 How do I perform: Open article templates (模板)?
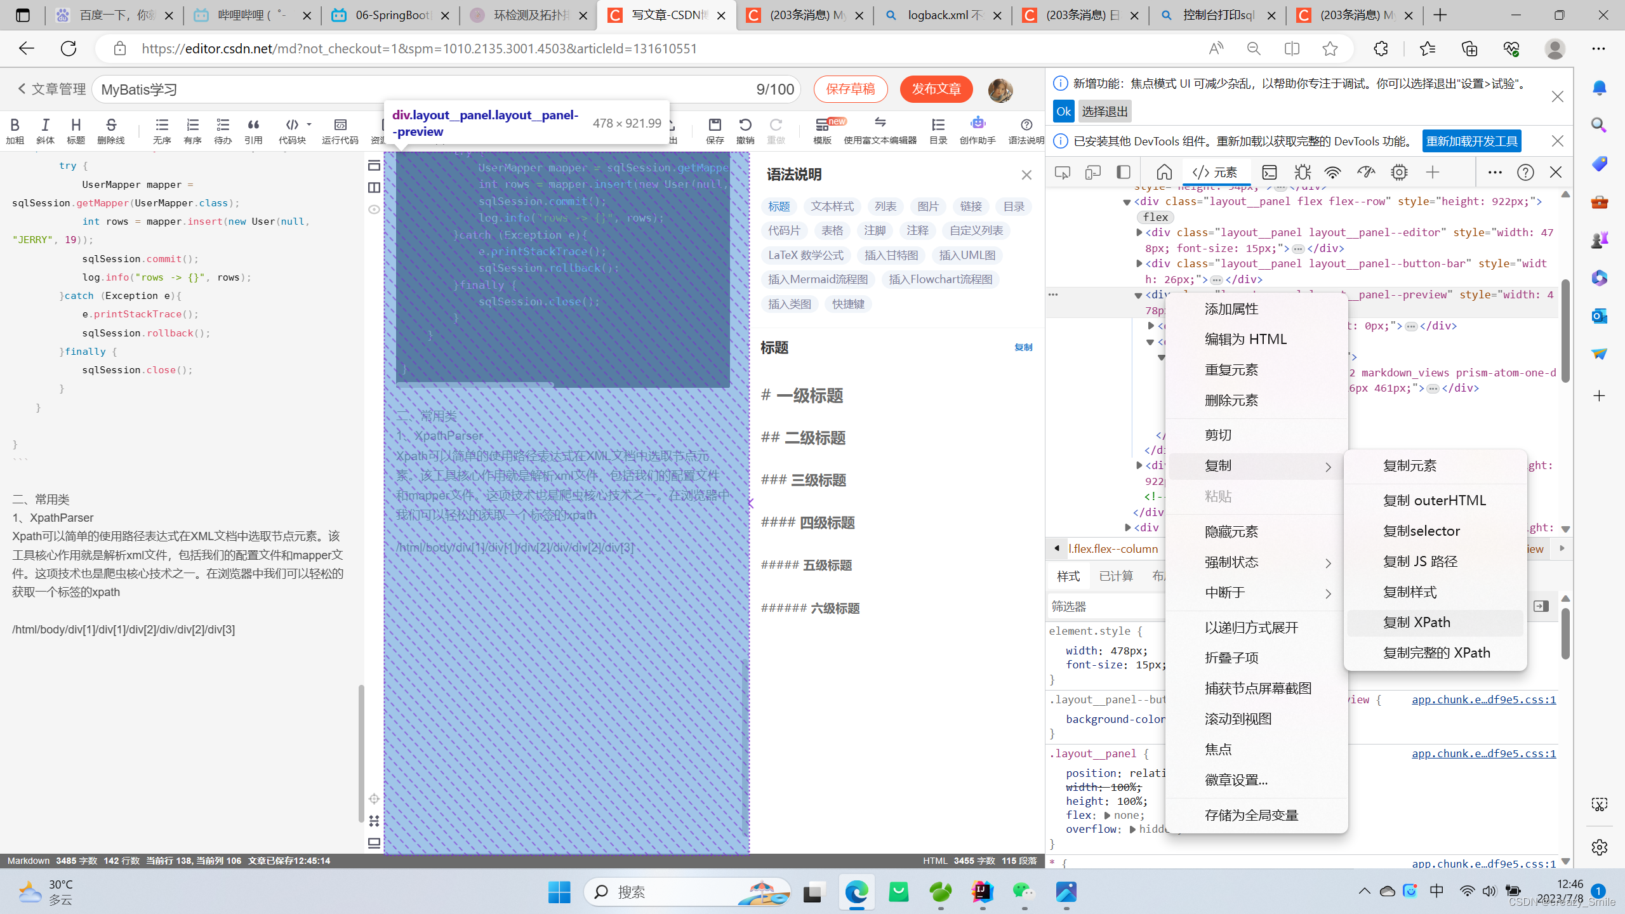click(823, 130)
